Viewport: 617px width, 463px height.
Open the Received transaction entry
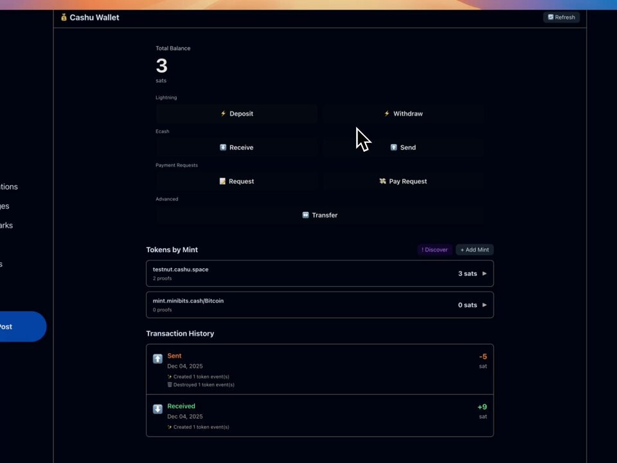pos(319,416)
